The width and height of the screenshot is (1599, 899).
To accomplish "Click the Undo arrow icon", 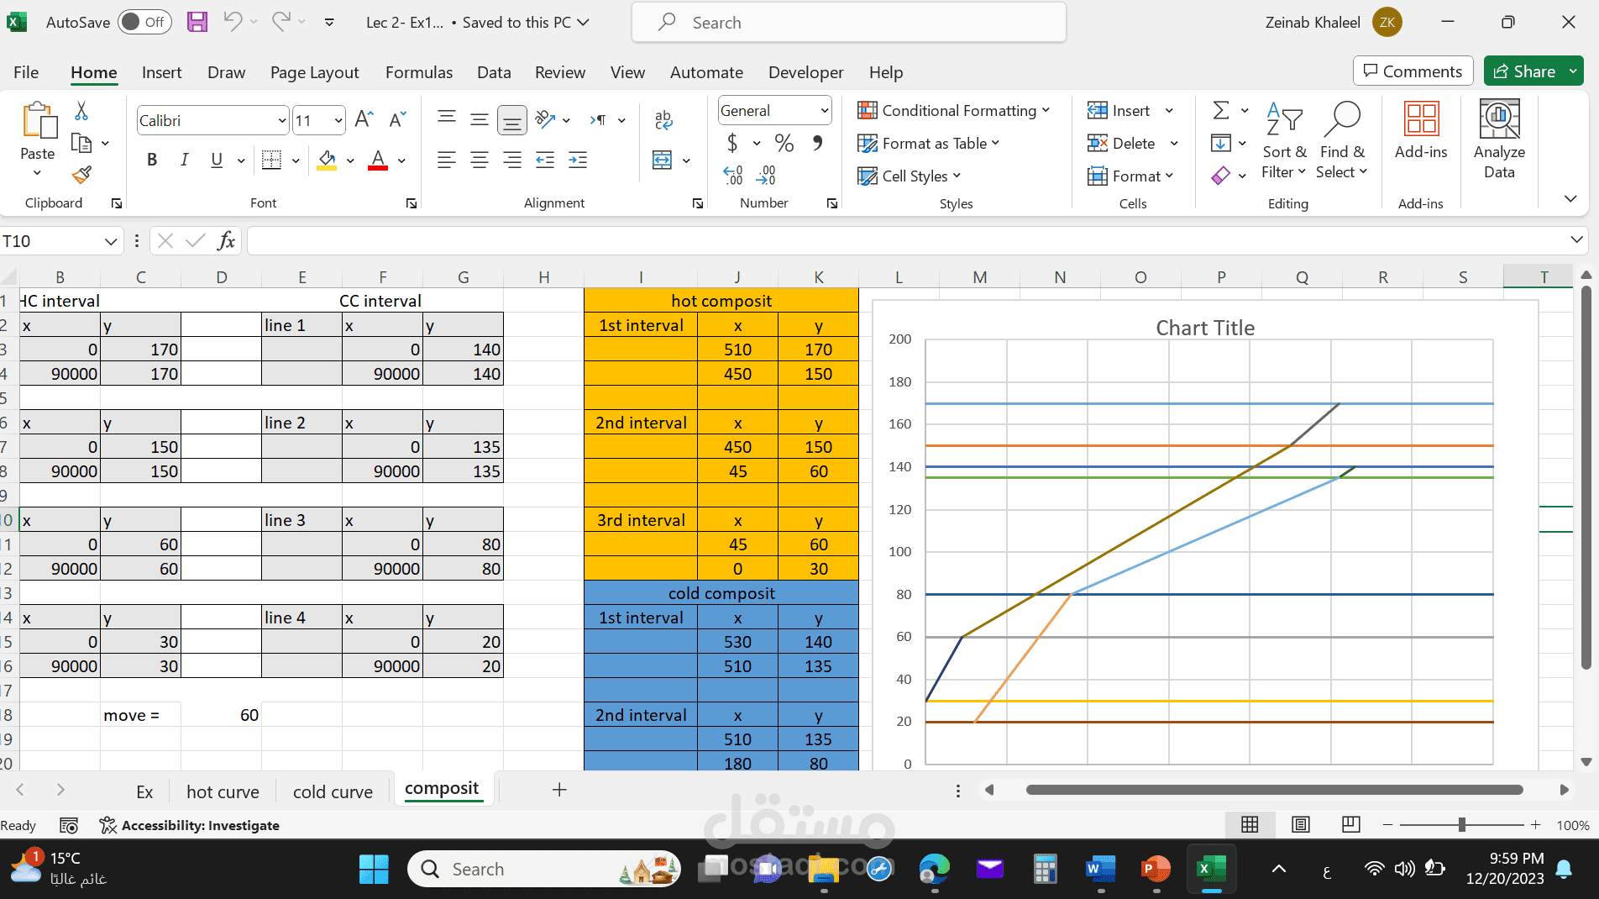I will tap(233, 22).
